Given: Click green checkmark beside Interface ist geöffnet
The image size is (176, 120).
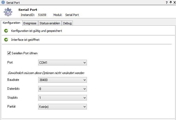Looking at the screenshot, I should 6,40.
